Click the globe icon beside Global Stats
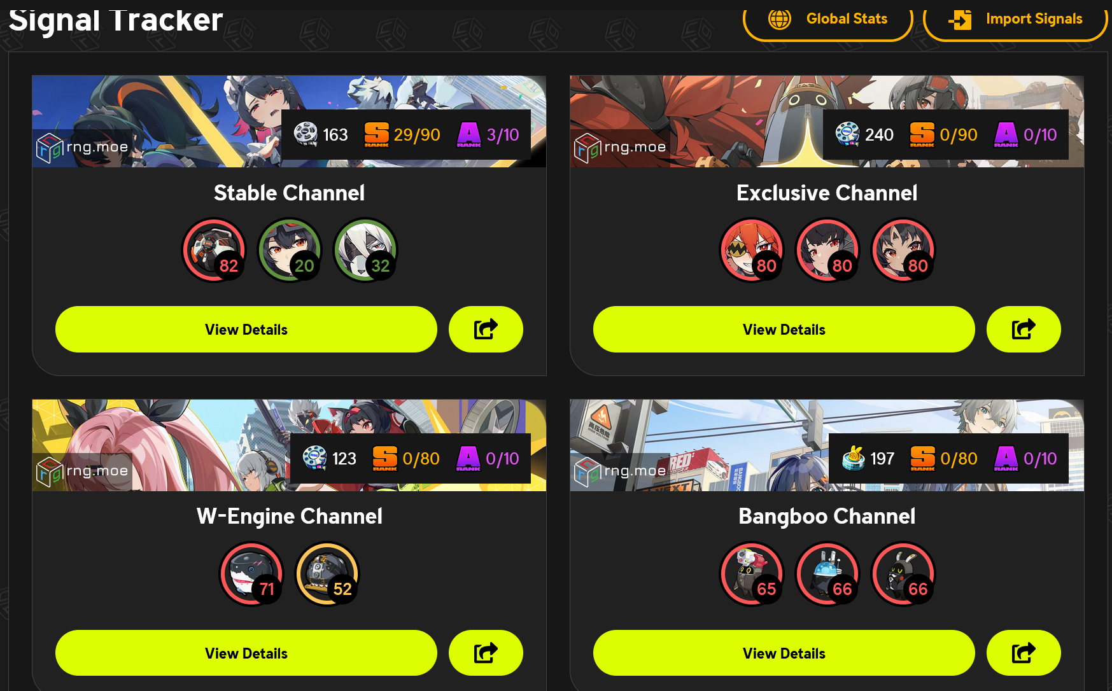Image resolution: width=1112 pixels, height=691 pixels. click(780, 19)
